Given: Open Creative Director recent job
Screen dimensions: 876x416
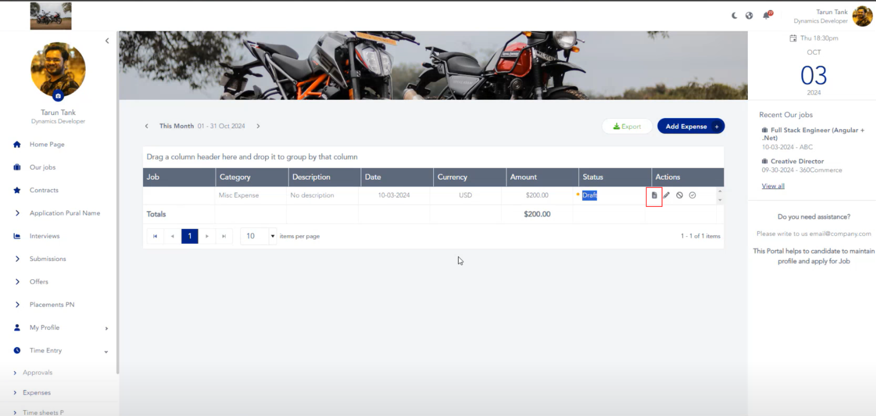Looking at the screenshot, I should coord(797,161).
